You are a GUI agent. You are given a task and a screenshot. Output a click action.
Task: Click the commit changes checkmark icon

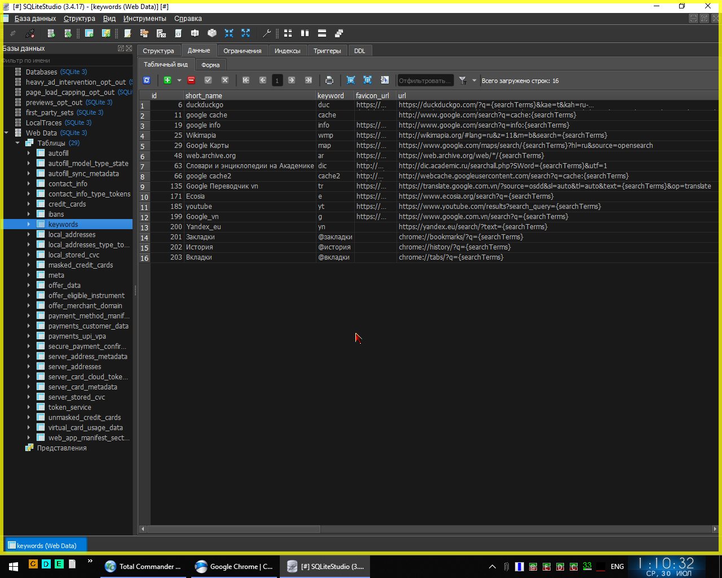(208, 81)
